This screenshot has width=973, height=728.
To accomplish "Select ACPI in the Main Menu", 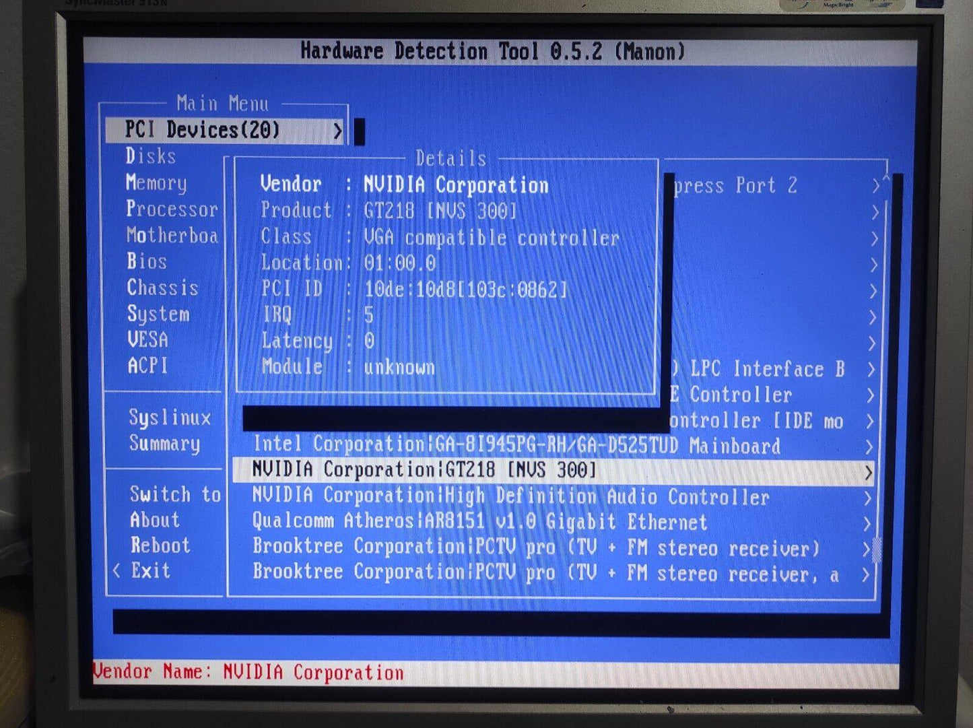I will [147, 366].
